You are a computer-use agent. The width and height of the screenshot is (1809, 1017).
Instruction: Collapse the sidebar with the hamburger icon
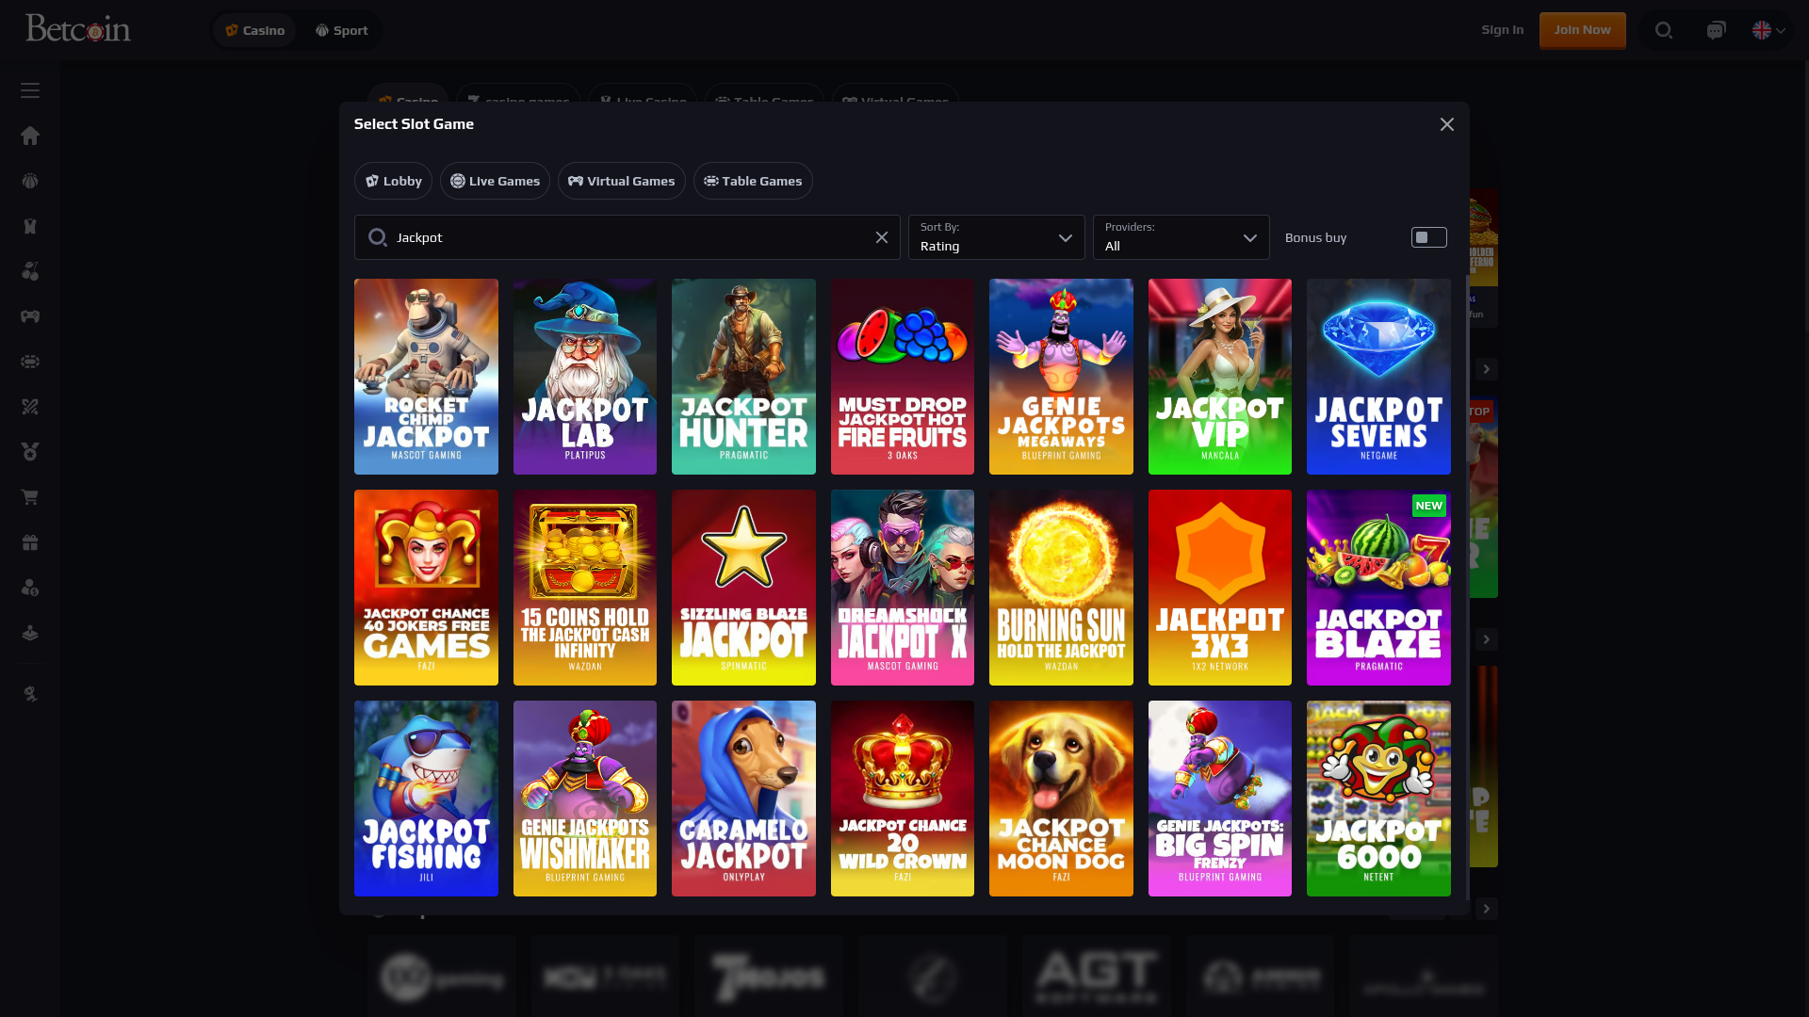[x=29, y=89]
